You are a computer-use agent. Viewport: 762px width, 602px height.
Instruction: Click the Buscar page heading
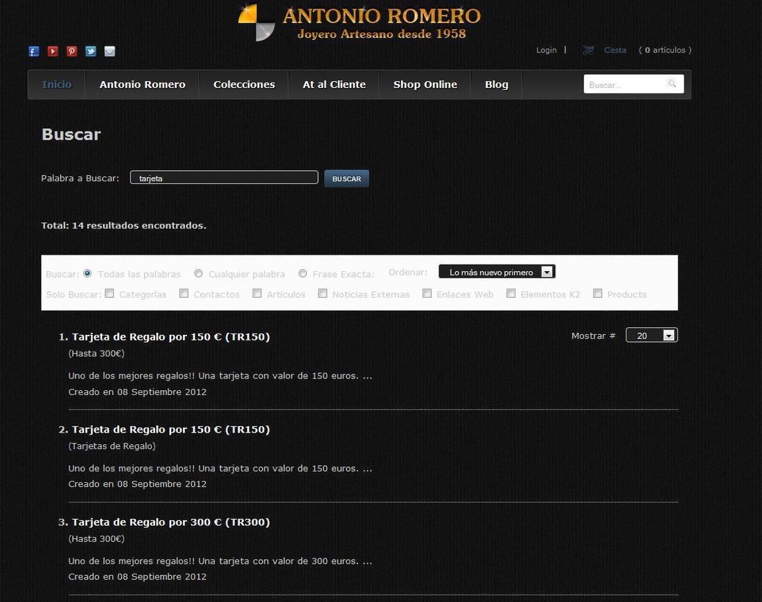(71, 134)
